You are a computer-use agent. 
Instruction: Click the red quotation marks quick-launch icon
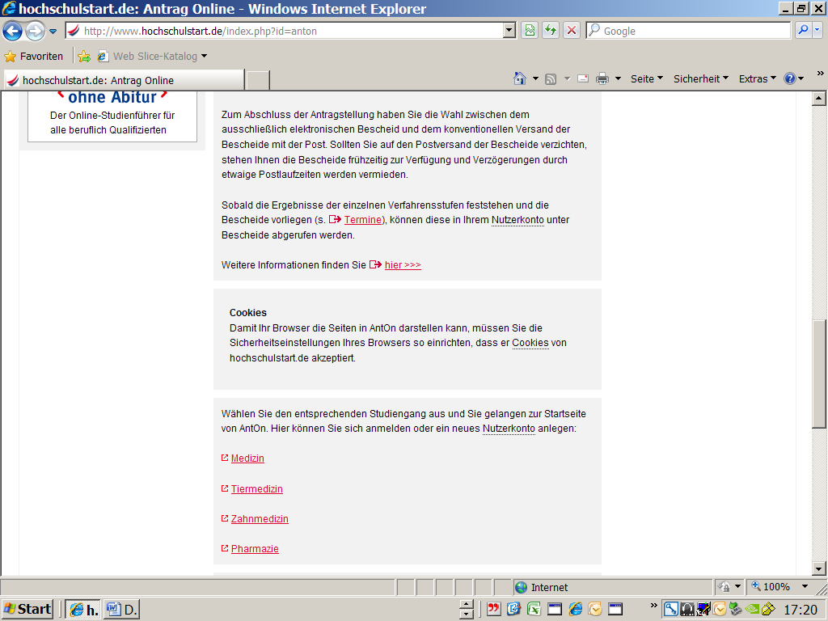point(493,610)
